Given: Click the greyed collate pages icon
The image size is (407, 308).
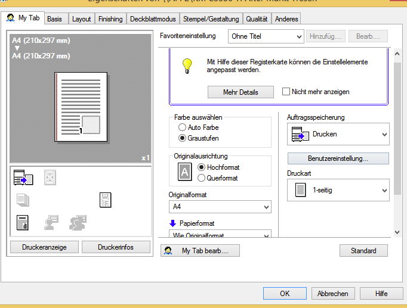Looking at the screenshot, I should point(23,200).
